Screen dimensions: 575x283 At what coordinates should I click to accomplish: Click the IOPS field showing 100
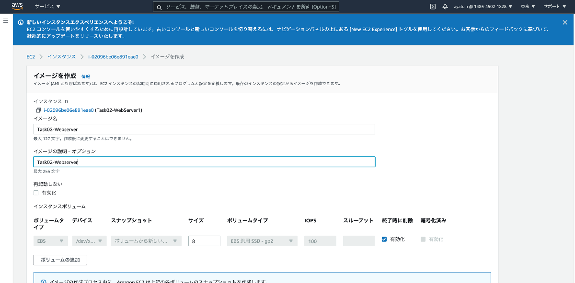point(320,241)
